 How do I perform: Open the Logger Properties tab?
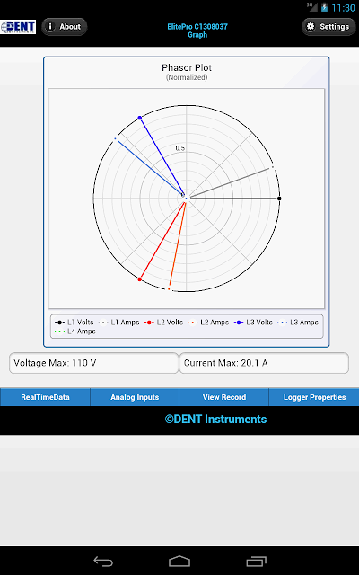314,397
